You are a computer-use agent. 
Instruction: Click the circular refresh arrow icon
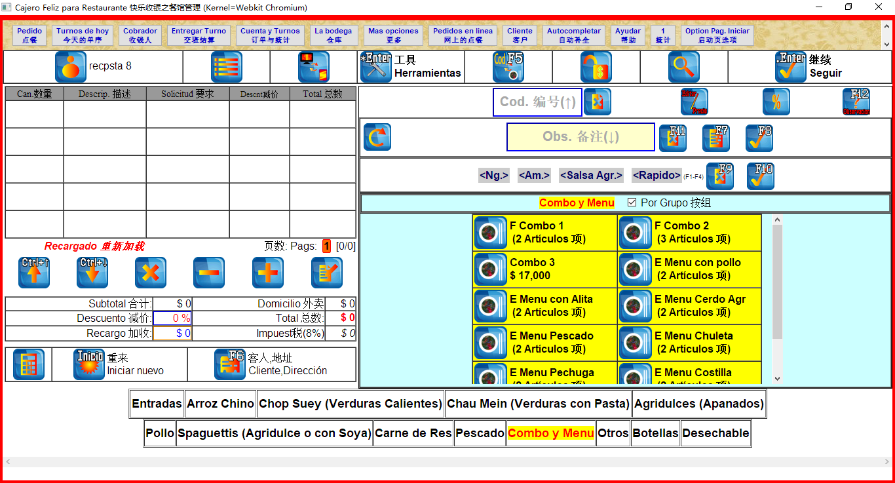coord(377,137)
